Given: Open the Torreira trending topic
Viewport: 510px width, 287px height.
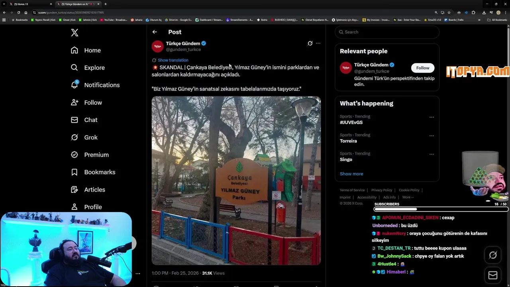Looking at the screenshot, I should point(348,141).
